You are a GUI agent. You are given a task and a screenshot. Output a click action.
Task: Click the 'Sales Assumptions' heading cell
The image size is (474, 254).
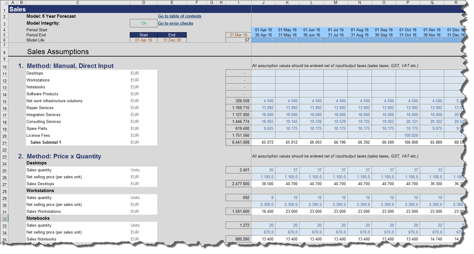[x=58, y=52]
